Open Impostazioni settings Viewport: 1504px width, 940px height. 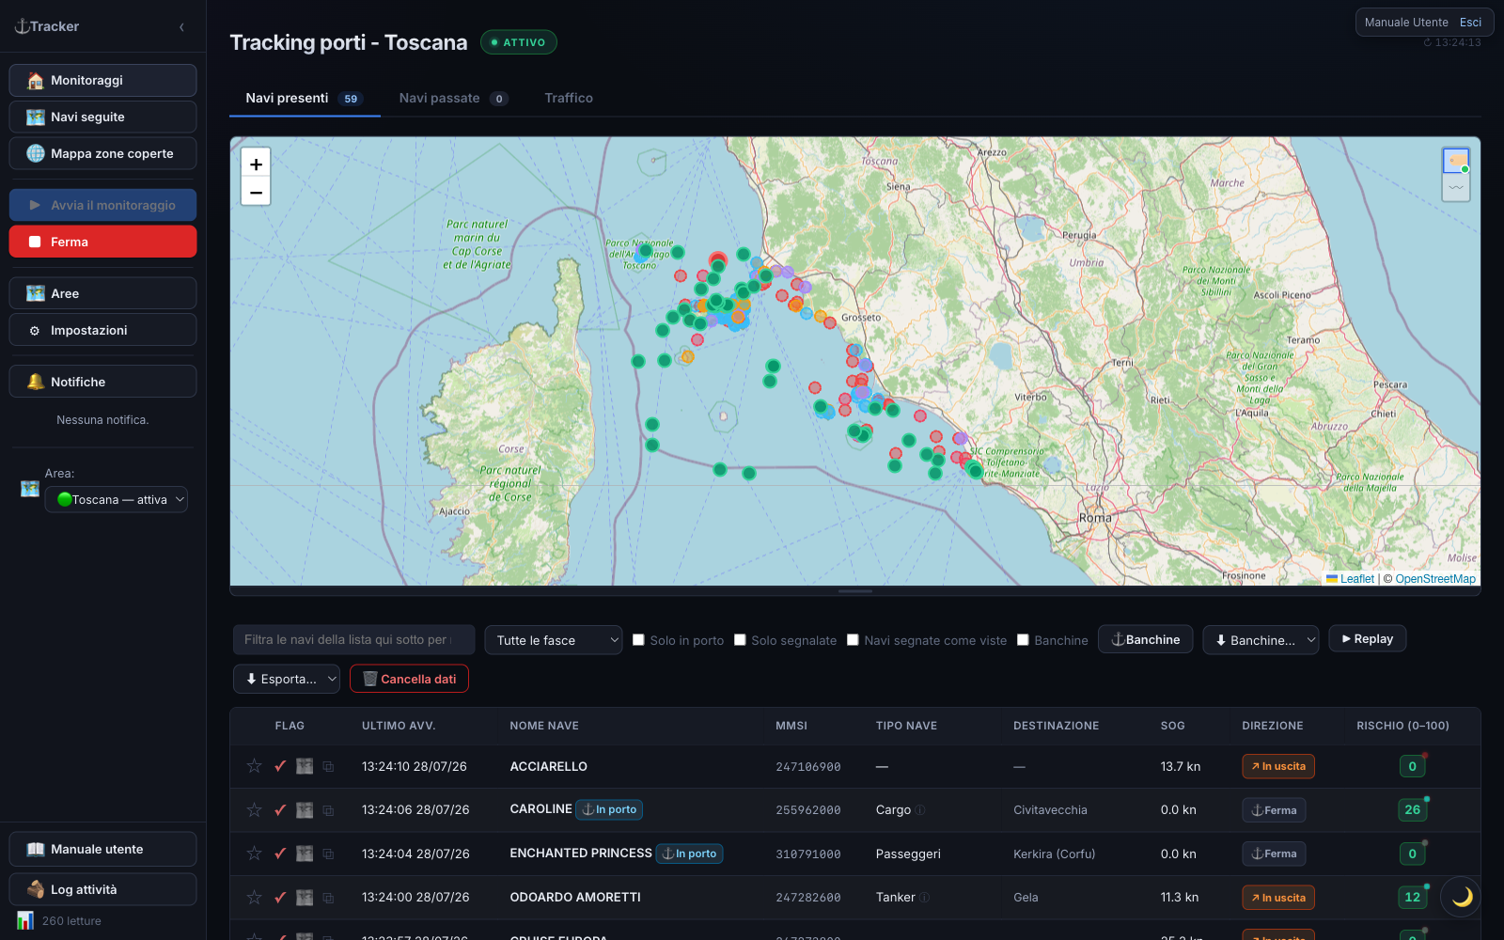point(102,330)
